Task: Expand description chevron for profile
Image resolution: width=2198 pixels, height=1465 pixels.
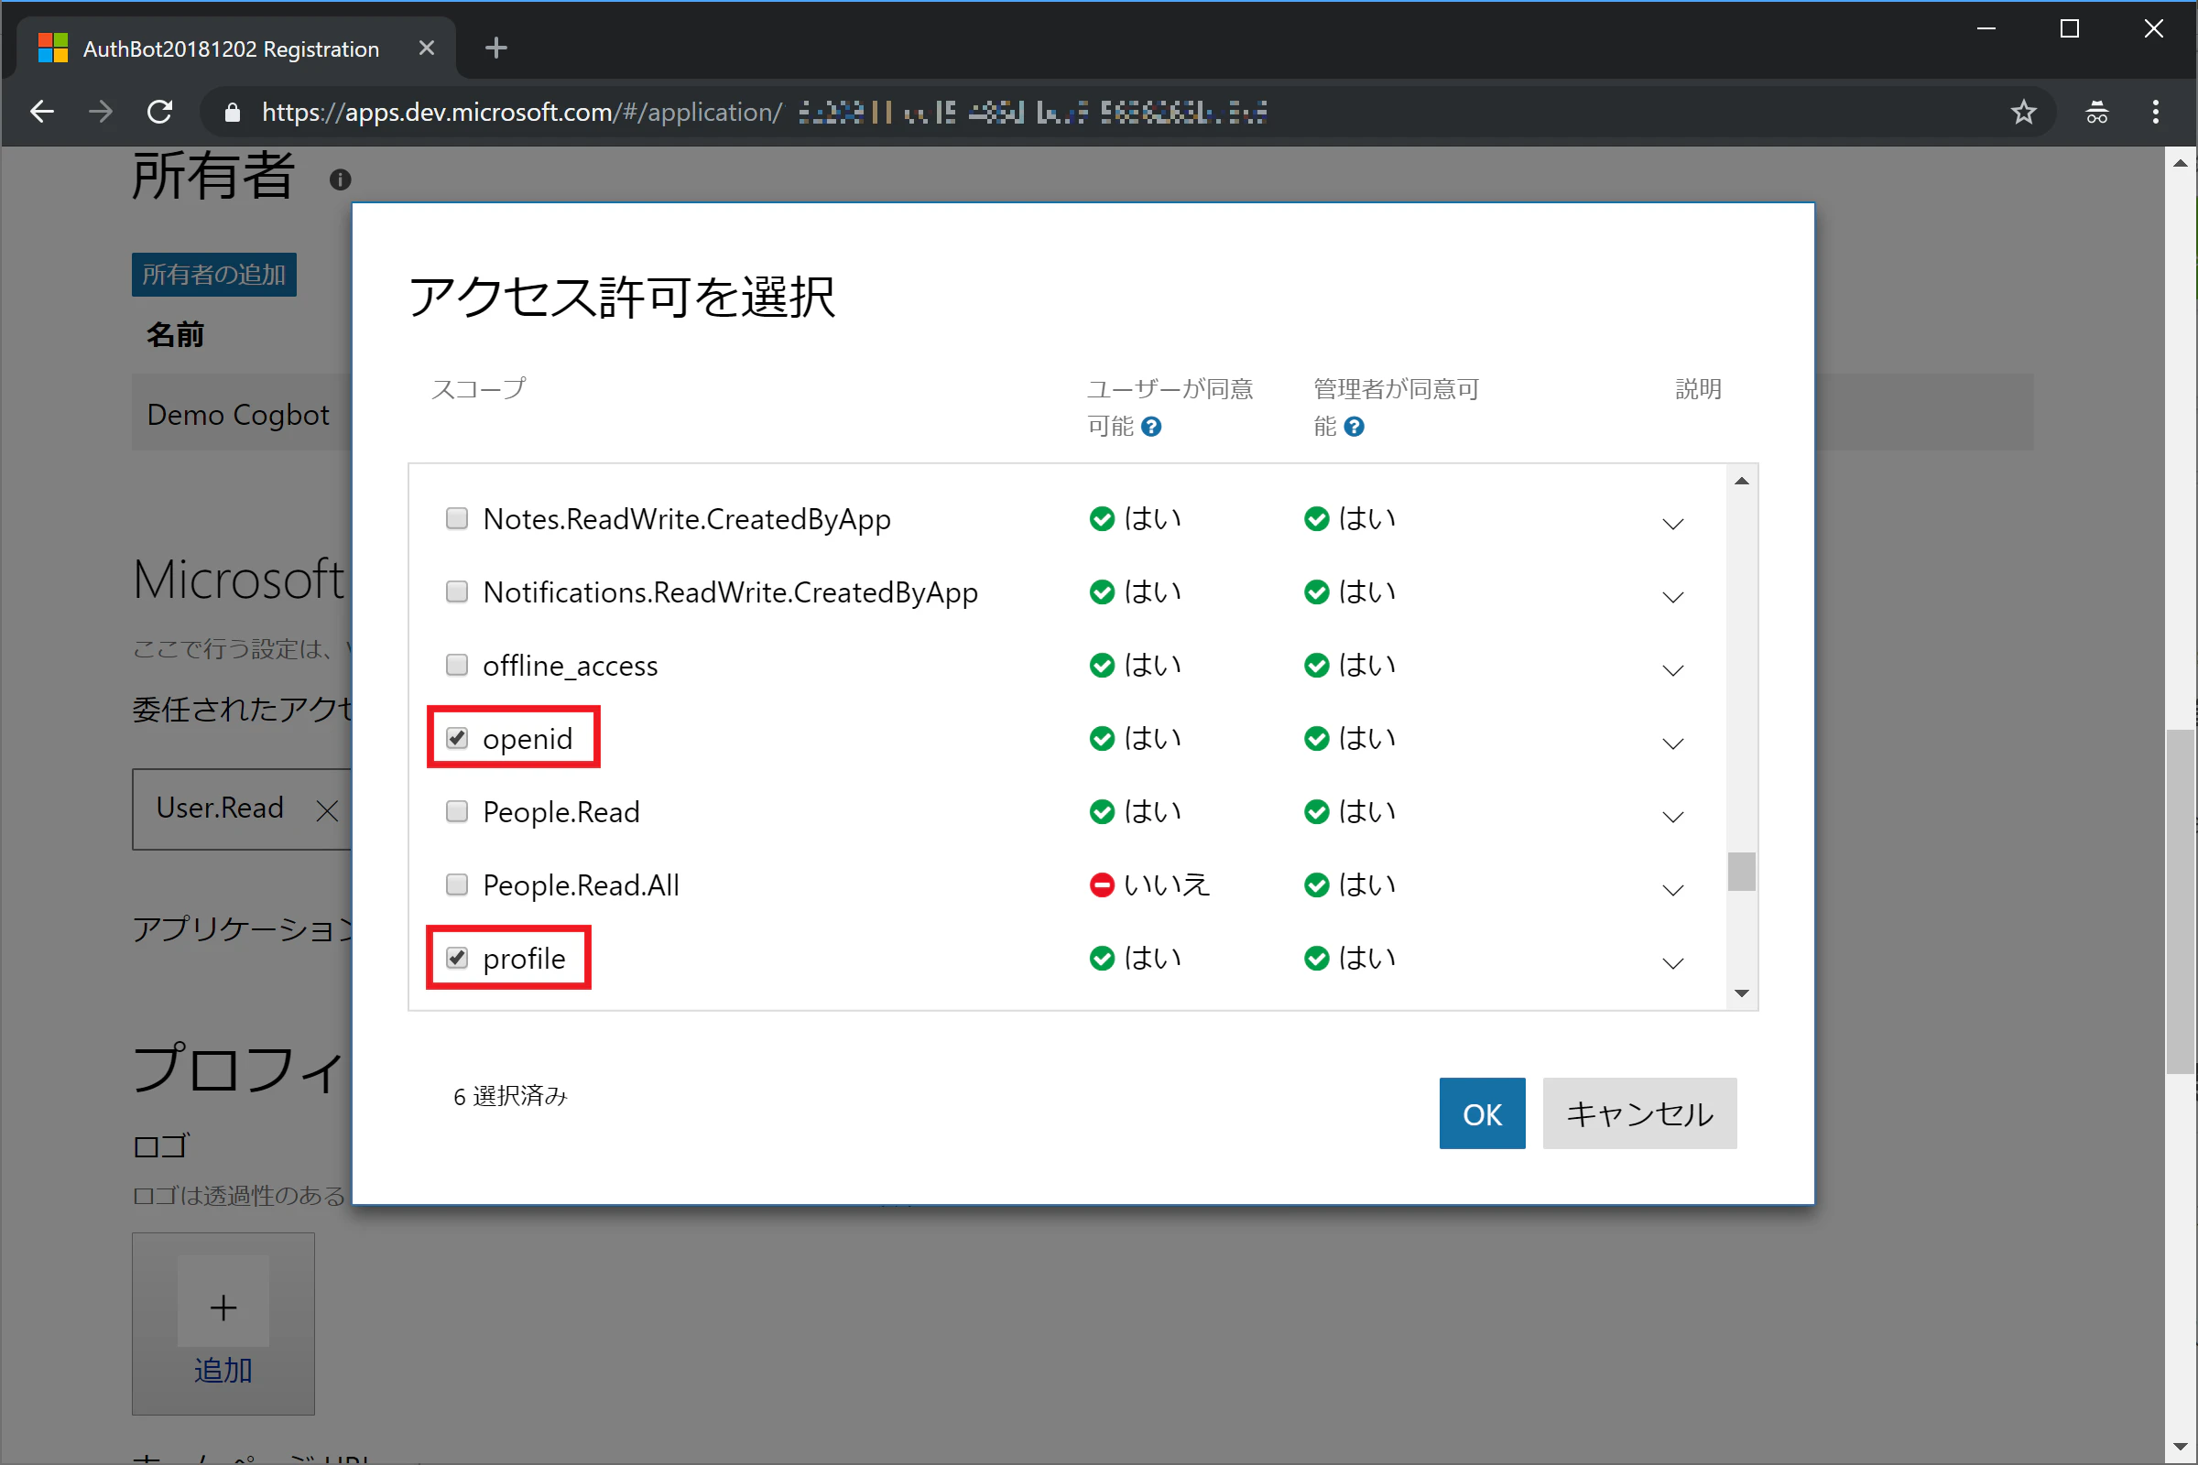Action: click(x=1673, y=963)
